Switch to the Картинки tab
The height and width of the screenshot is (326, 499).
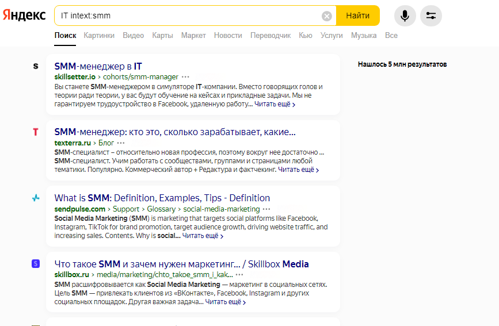(99, 35)
